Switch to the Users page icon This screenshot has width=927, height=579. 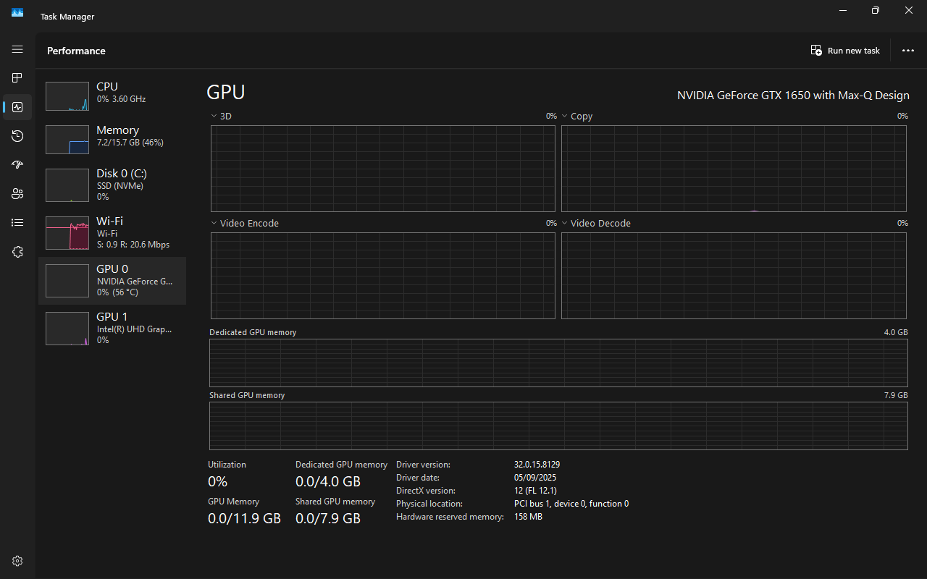(17, 194)
